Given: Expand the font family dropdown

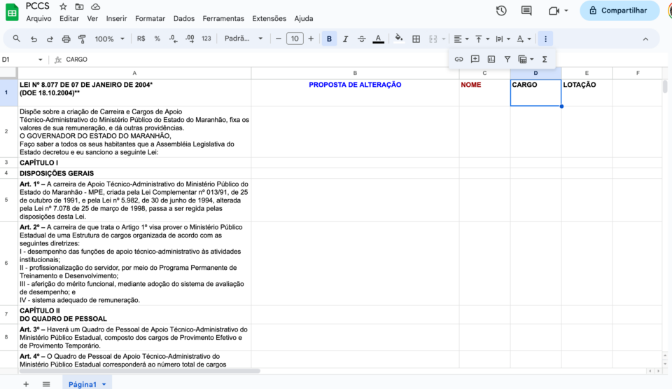Looking at the screenshot, I should coord(244,39).
